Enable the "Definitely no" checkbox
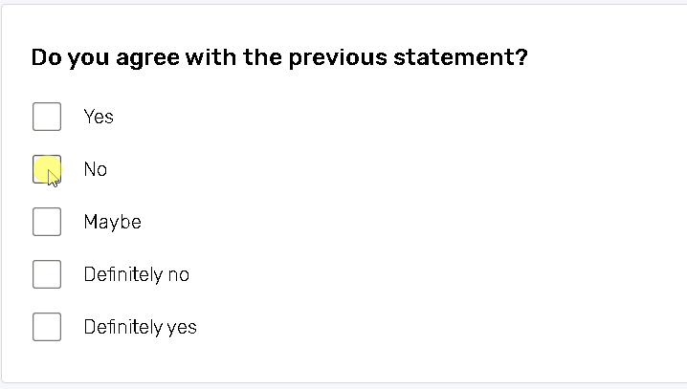The width and height of the screenshot is (687, 389). 47,274
